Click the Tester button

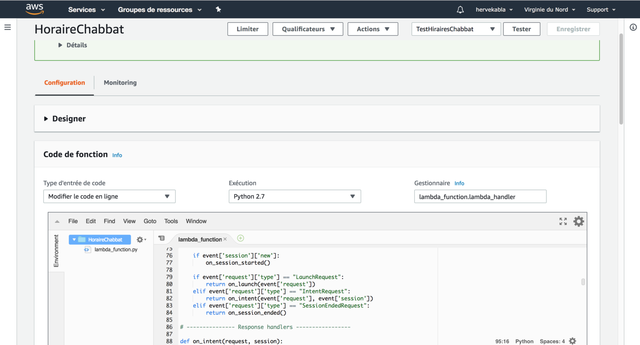(x=522, y=29)
